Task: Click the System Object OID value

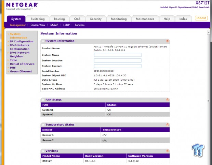Action: coord(110,75)
